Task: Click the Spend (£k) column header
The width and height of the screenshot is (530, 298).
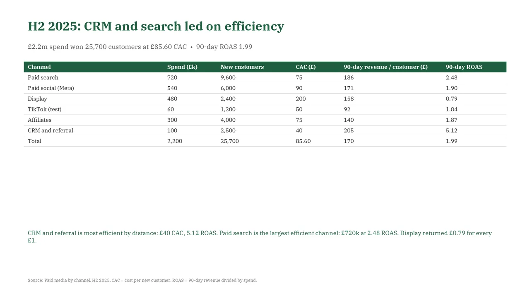Action: tap(182, 67)
